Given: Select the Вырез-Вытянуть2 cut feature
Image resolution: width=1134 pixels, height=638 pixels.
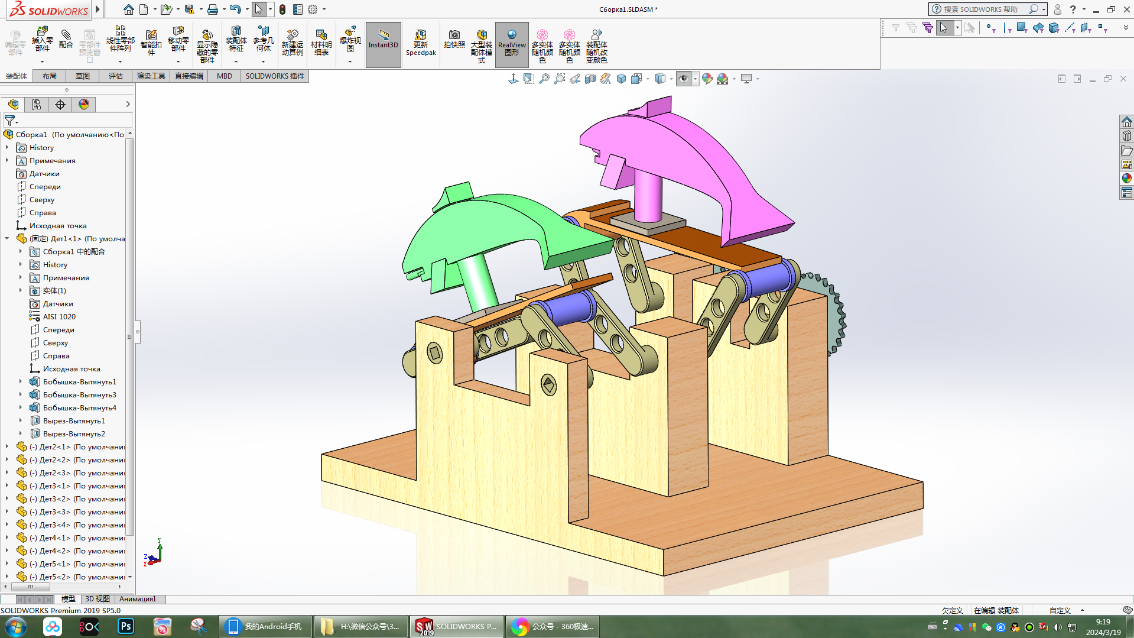Looking at the screenshot, I should [74, 434].
